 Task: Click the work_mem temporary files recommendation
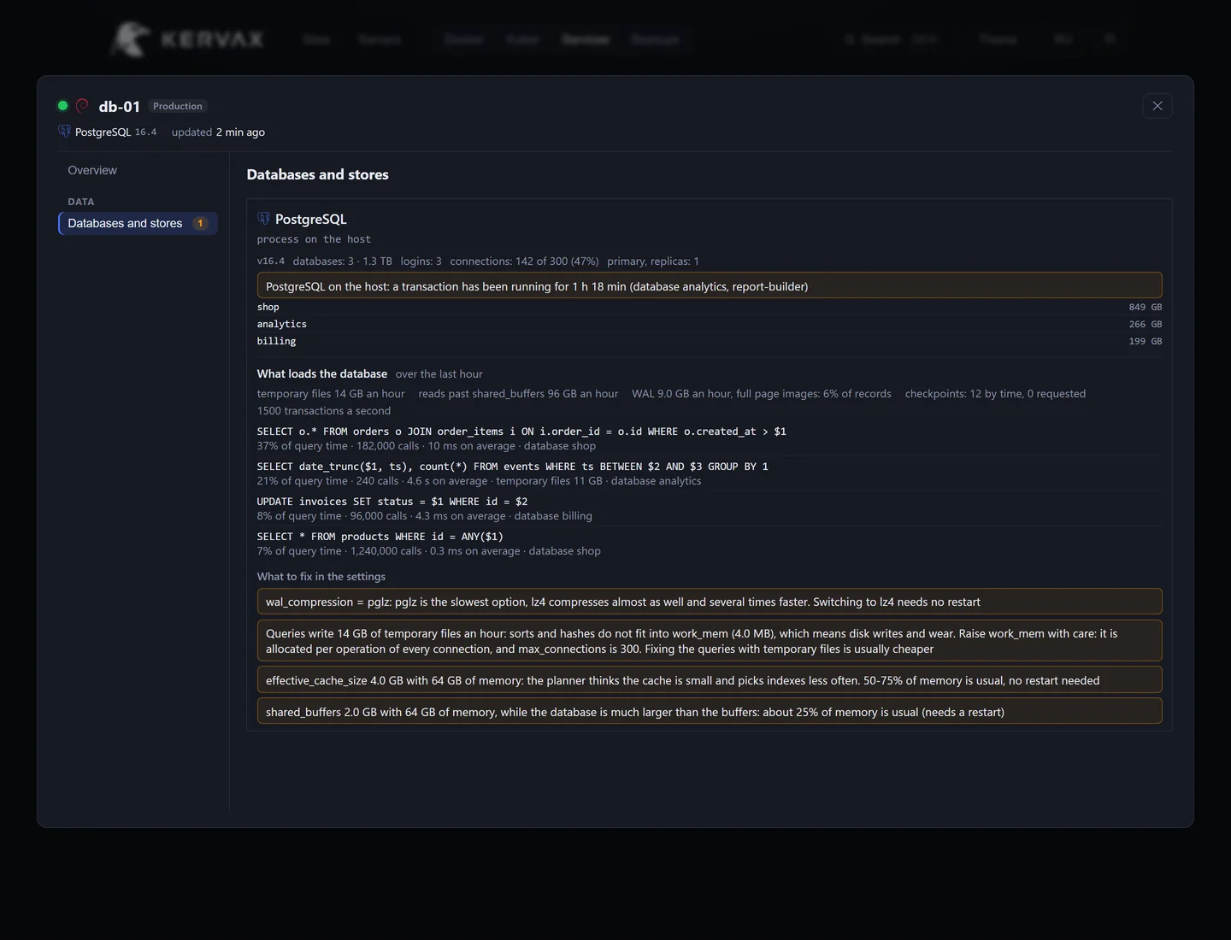click(x=710, y=641)
